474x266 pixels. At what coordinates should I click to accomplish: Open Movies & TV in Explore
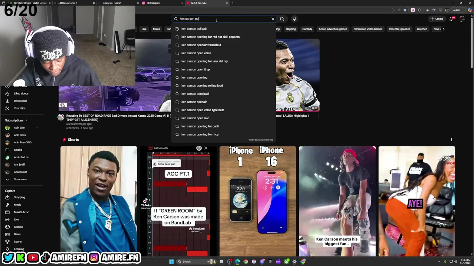[x=21, y=212]
